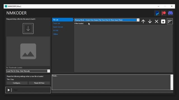Open the Patreon icon link
This screenshot has height=100, width=179.
coord(164,13)
